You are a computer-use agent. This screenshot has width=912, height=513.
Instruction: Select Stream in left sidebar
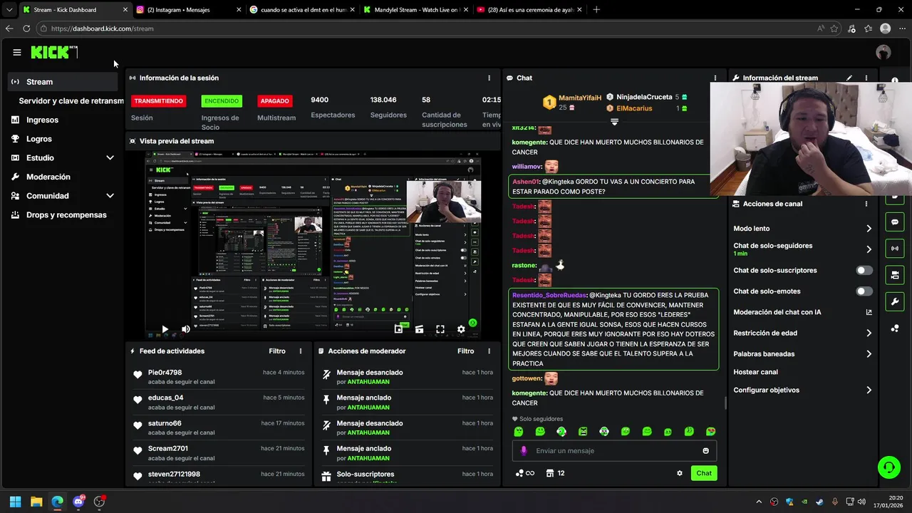coord(64,82)
